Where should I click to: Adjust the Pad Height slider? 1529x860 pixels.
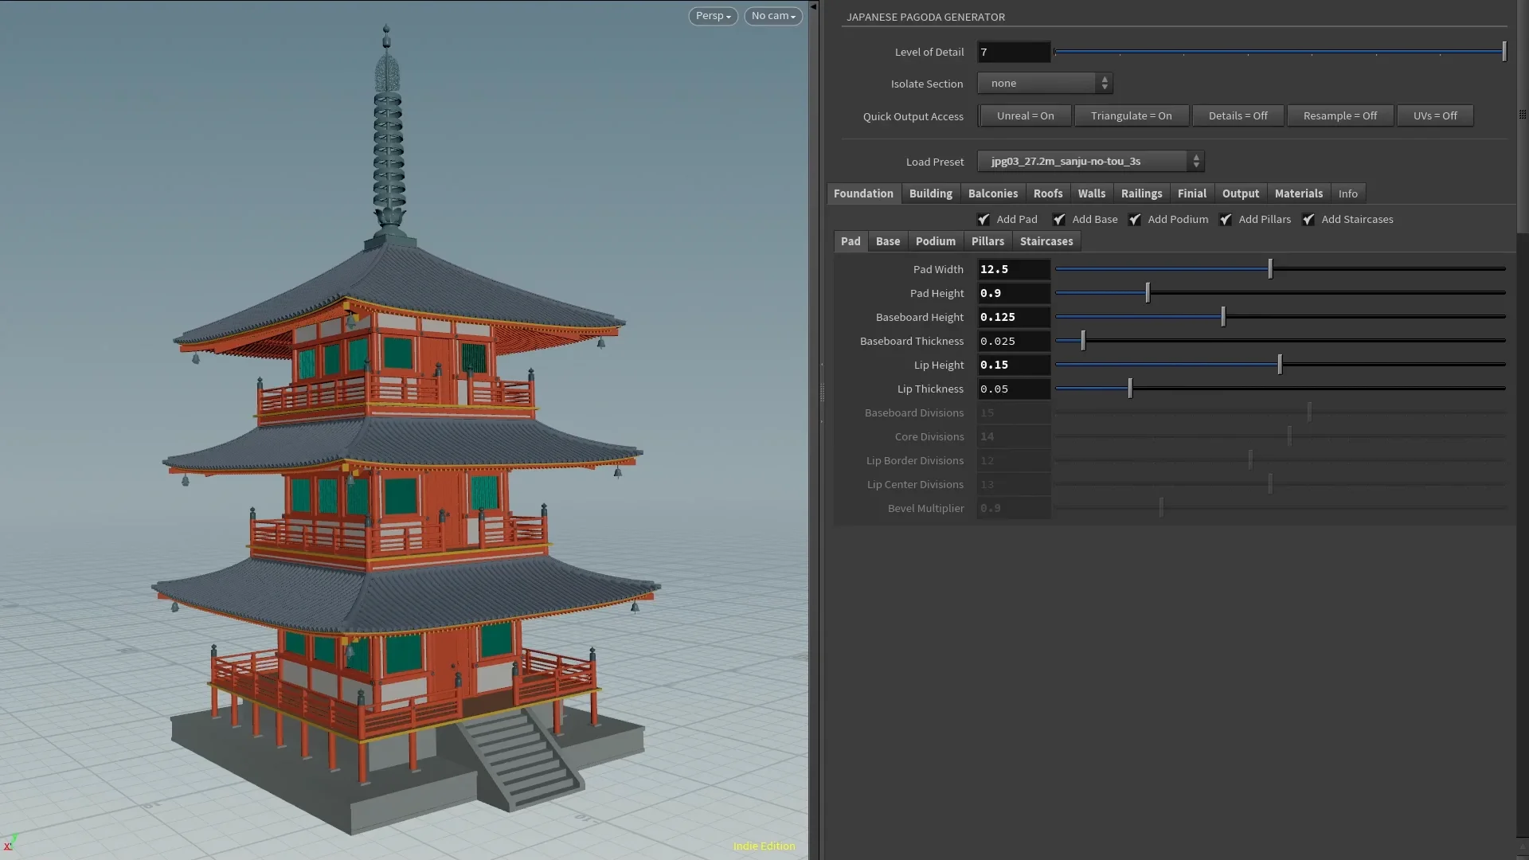click(x=1147, y=292)
